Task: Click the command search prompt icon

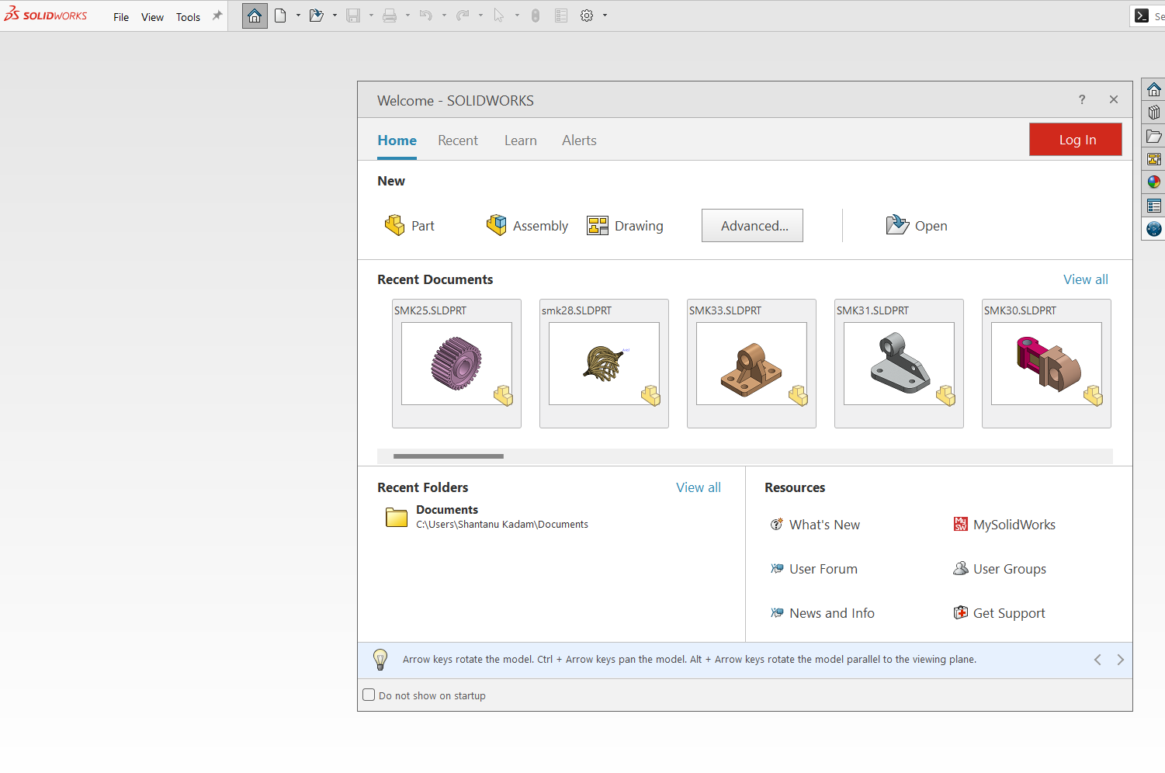Action: (x=1142, y=16)
